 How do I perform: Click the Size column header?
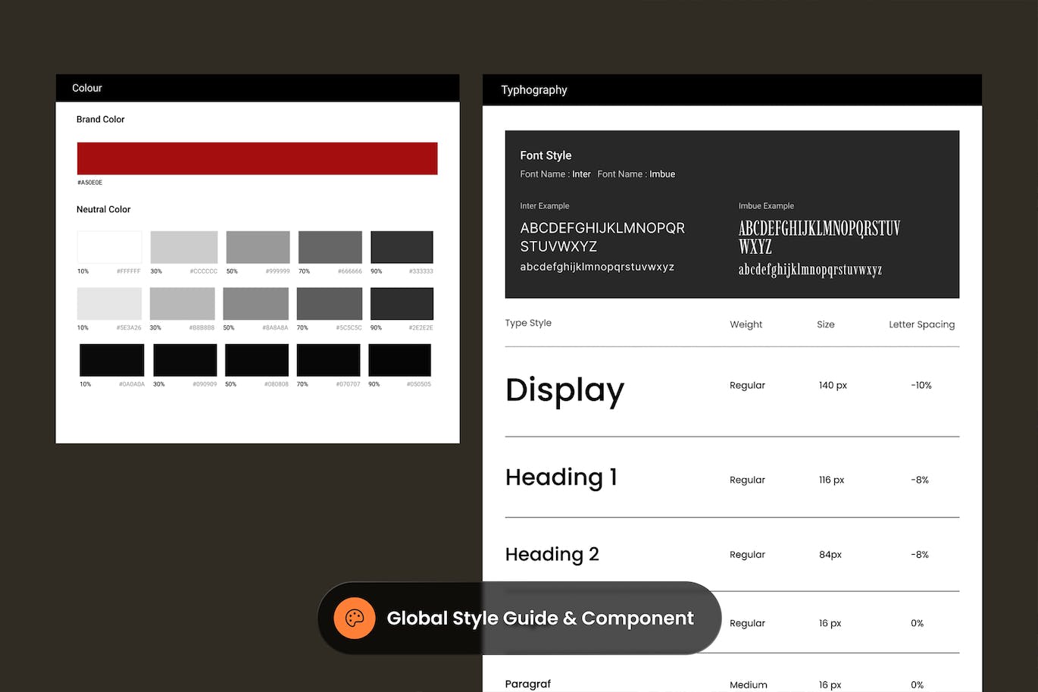click(x=825, y=324)
